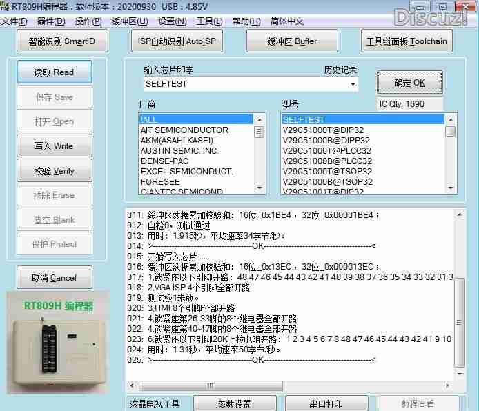Screen dimensions: 479x411
Task: Click the RT809H app icon in title bar
Action: pos(6,6)
